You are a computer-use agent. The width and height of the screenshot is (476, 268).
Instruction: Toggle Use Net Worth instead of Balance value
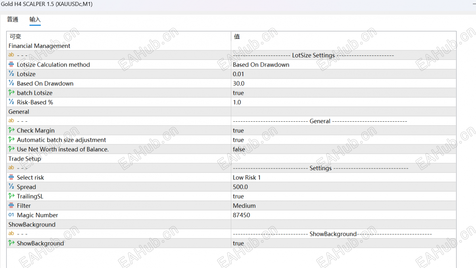click(344, 149)
